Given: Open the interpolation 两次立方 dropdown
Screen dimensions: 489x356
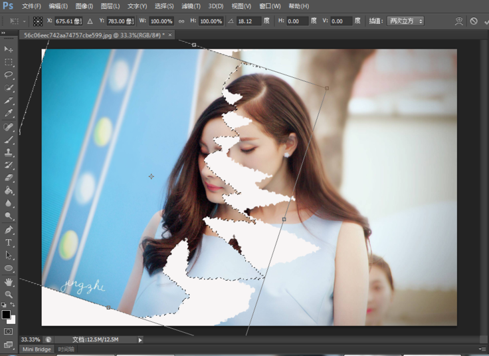Looking at the screenshot, I should tap(405, 21).
